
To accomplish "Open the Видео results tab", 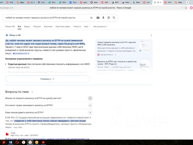I will click(x=27, y=27).
